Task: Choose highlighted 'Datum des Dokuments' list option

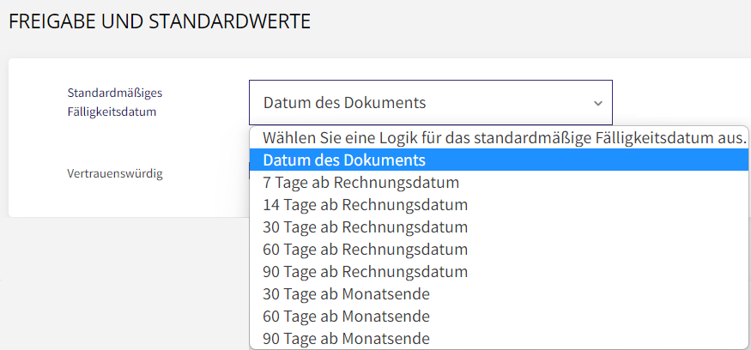Action: coord(499,160)
